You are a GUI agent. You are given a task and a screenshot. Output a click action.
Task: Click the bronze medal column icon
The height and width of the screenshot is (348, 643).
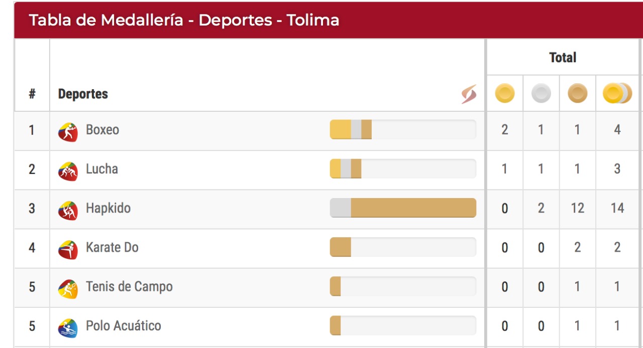(577, 94)
